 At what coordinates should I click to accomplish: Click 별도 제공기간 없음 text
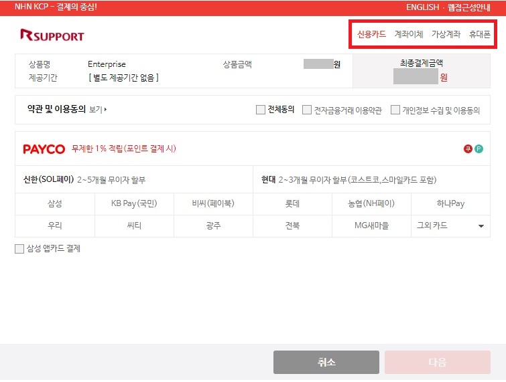[123, 78]
